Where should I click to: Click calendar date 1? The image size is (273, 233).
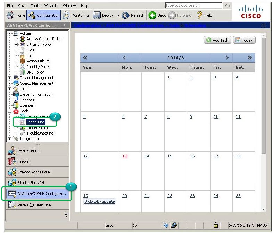[168, 77]
